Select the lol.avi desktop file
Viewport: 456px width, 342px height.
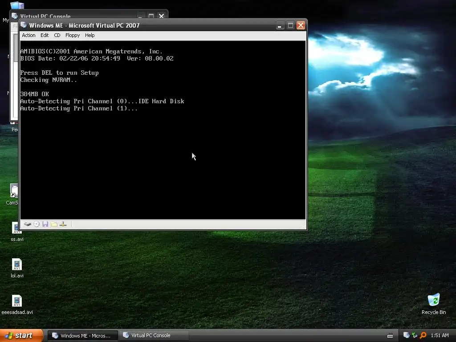click(x=17, y=268)
